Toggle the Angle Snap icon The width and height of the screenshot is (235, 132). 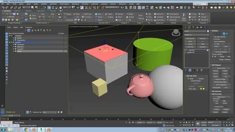coord(90,7)
